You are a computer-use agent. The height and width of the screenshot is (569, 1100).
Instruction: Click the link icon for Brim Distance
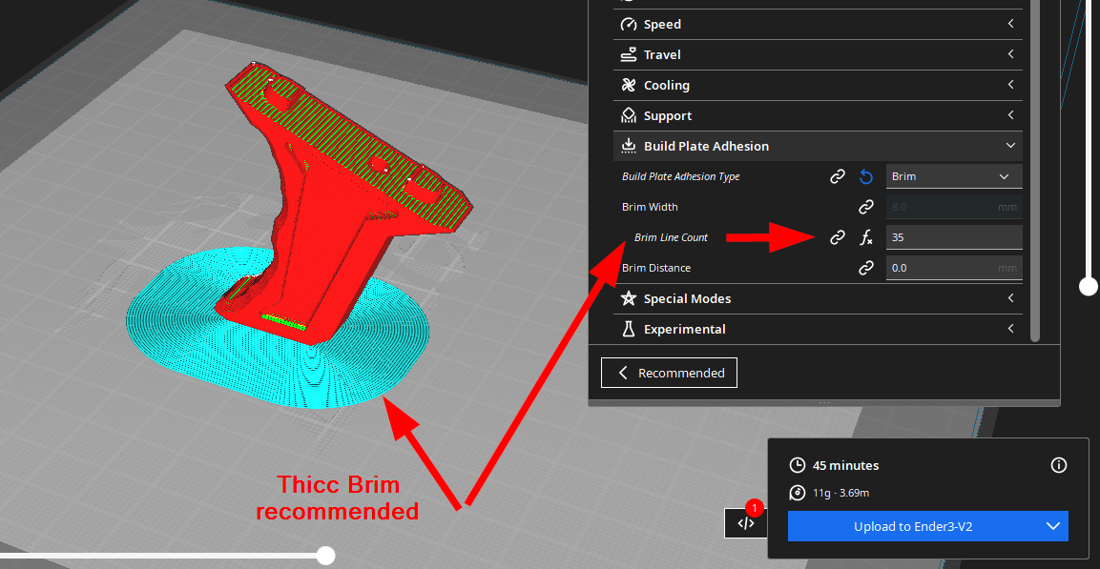pyautogui.click(x=866, y=268)
